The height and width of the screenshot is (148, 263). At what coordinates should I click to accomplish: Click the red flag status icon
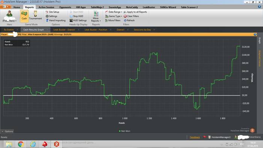pyautogui.click(x=204, y=137)
